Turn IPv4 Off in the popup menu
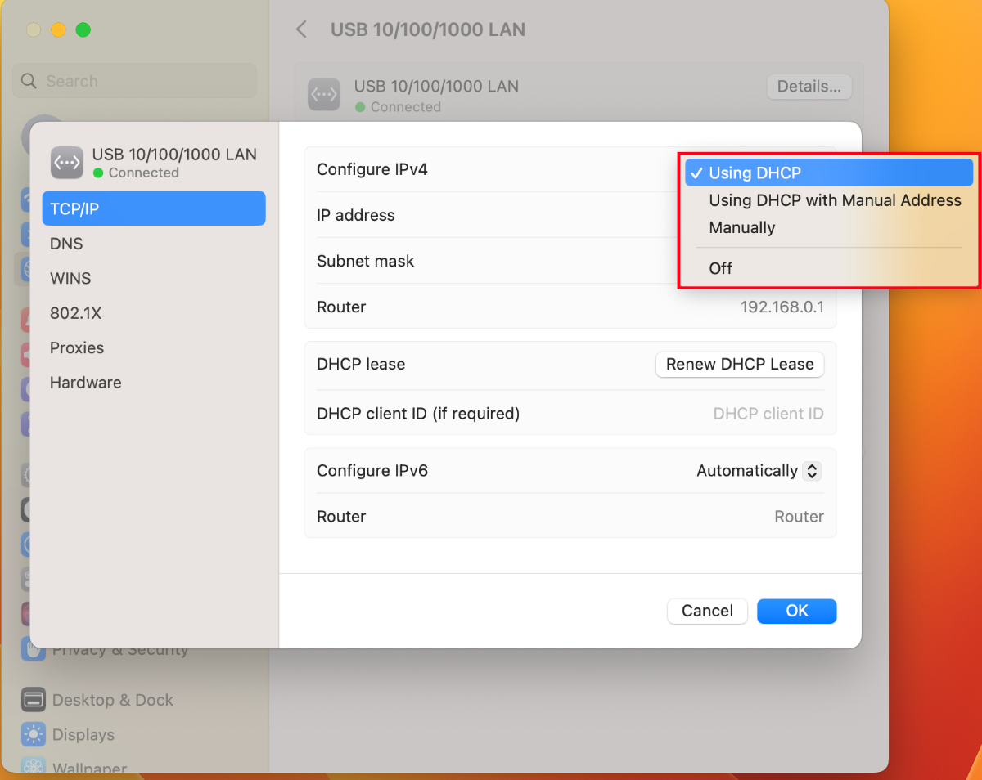Viewport: 982px width, 780px height. 720,268
